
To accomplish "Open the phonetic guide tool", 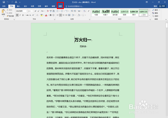I will tap(51, 11).
